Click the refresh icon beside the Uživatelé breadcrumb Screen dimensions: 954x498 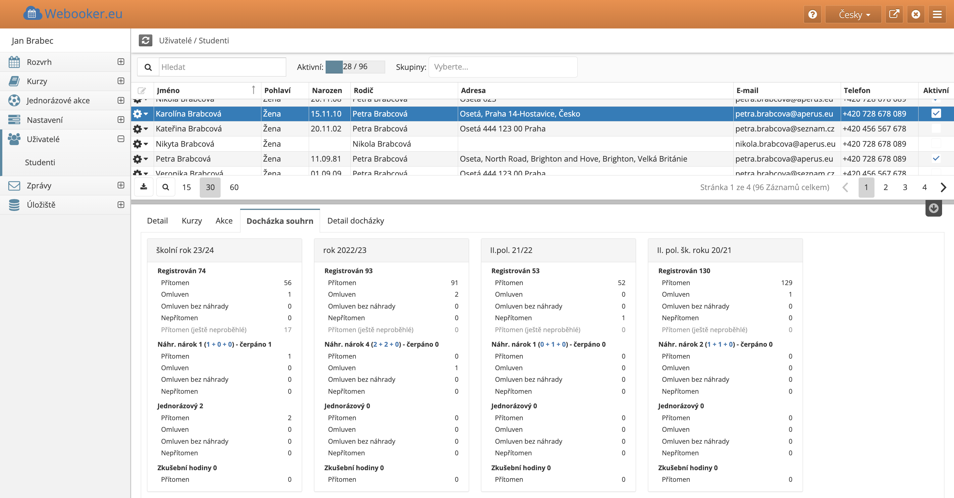(145, 40)
